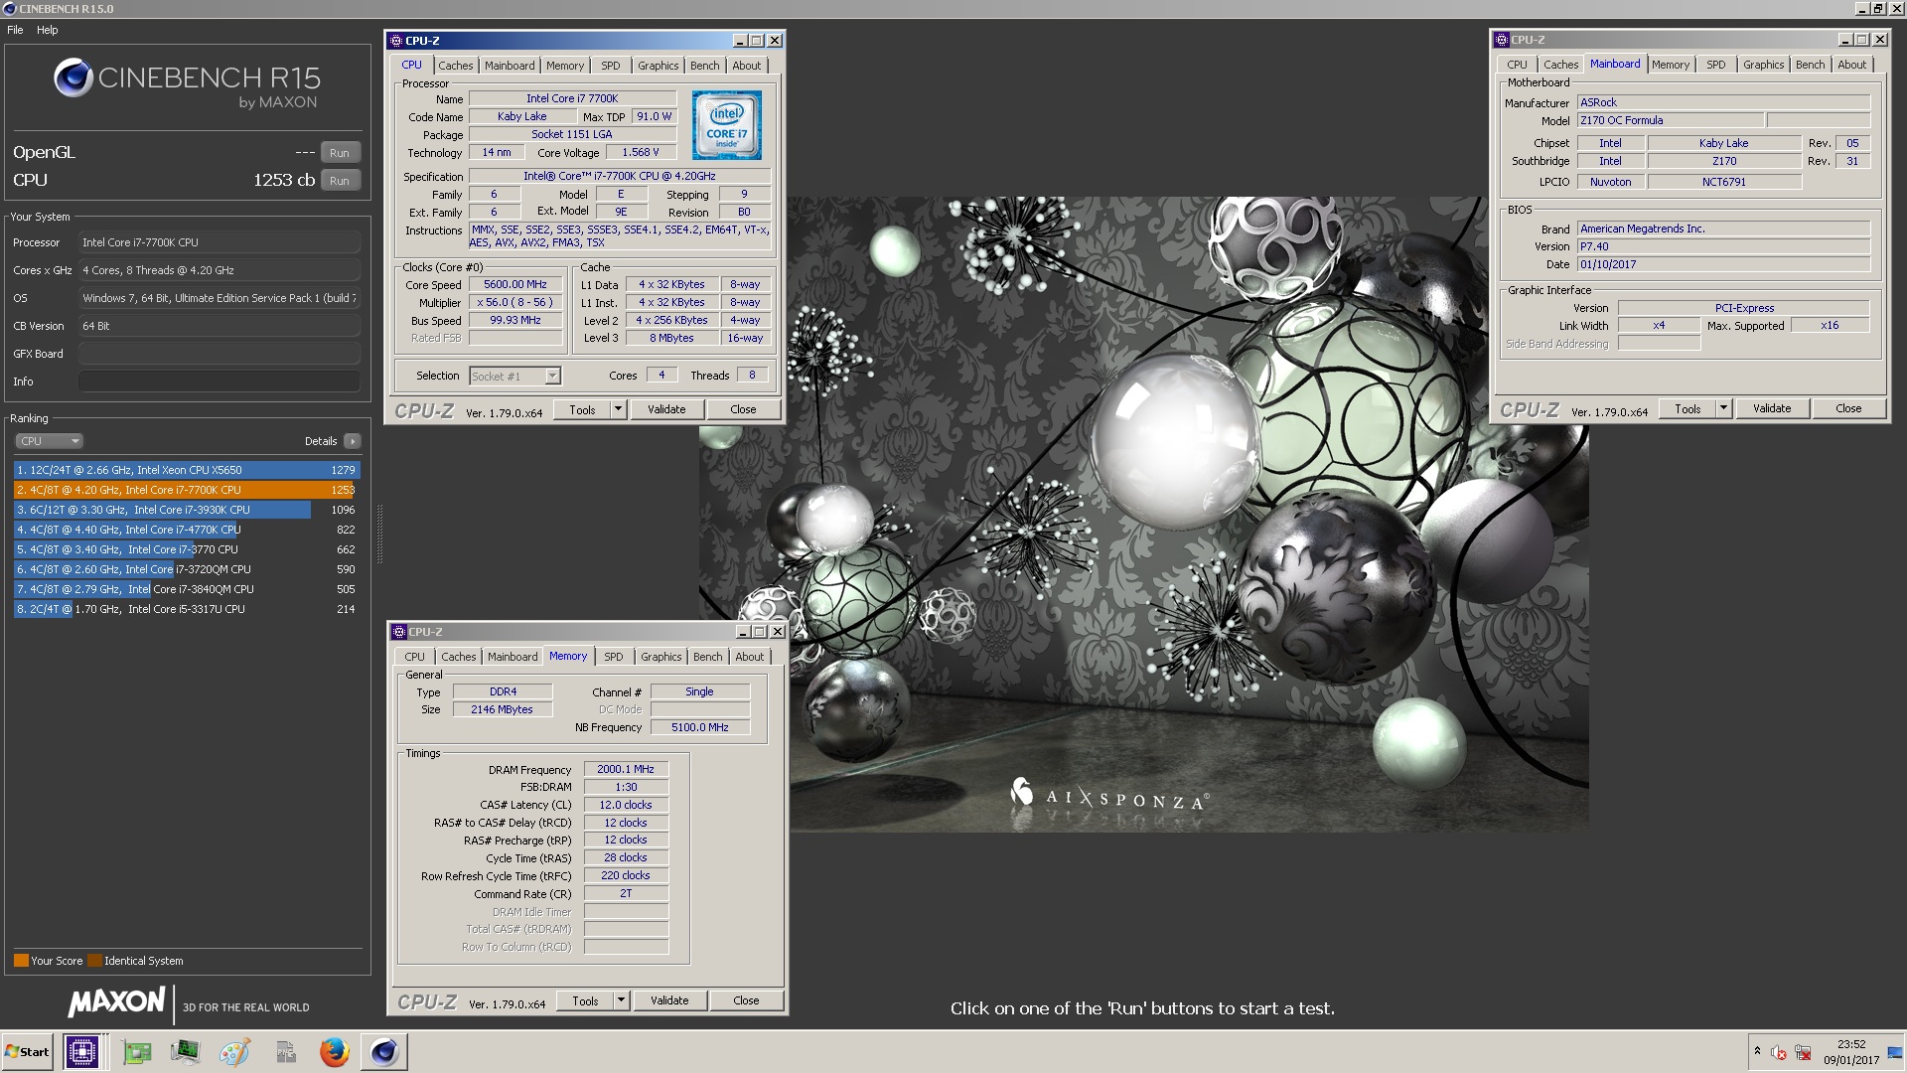
Task: Click Validate in CPU-Z CPU window
Action: (666, 409)
